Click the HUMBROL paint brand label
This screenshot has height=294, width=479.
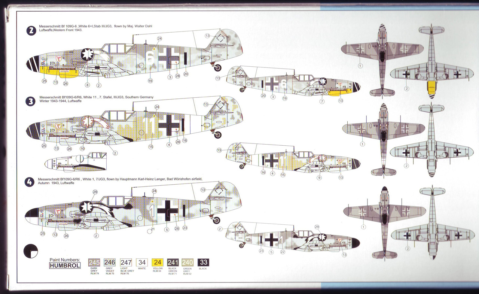click(x=65, y=266)
